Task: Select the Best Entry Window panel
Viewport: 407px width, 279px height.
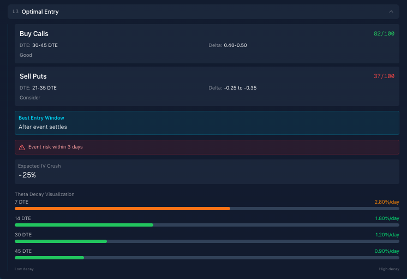Action: tap(207, 123)
